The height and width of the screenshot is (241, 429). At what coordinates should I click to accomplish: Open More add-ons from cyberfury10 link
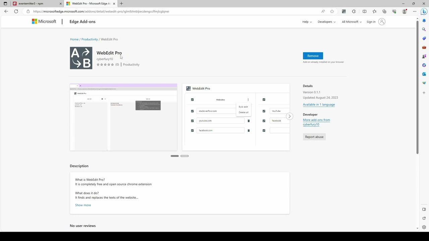(316, 122)
